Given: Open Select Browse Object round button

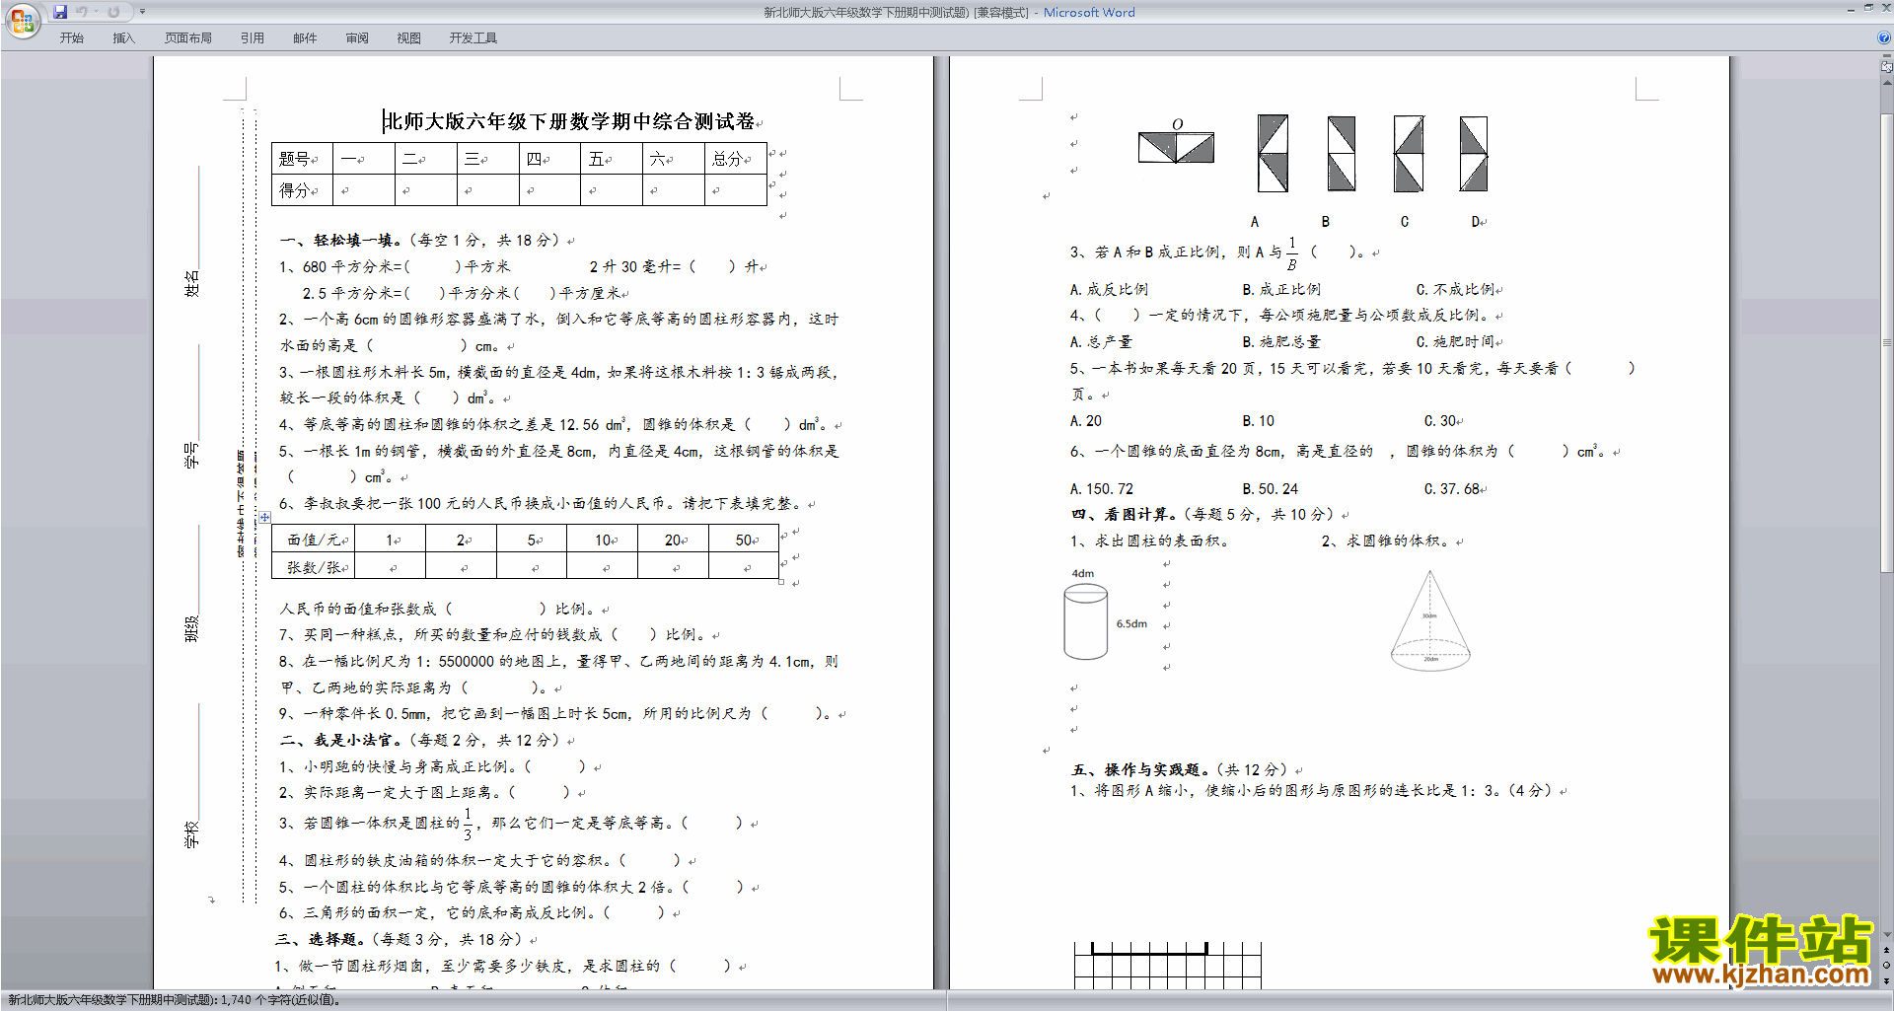Looking at the screenshot, I should coord(1887,966).
